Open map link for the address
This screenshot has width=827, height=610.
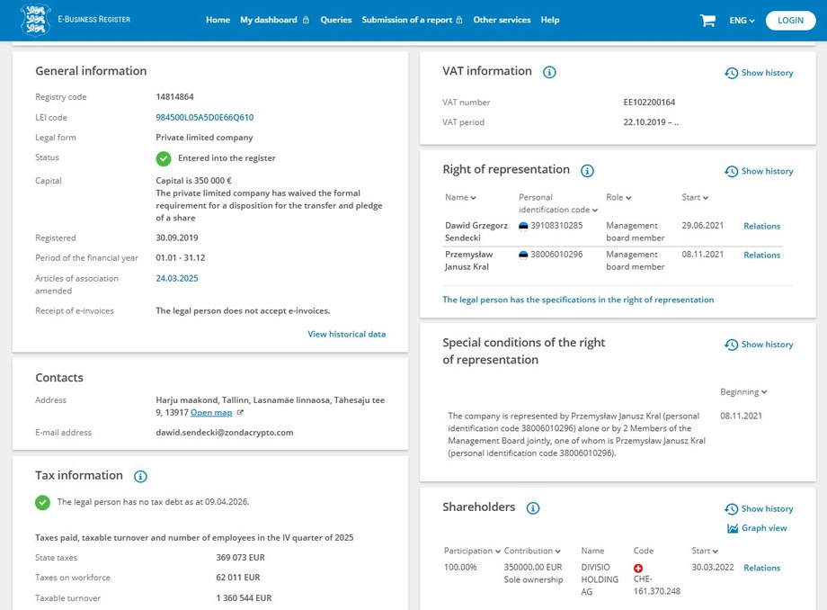coord(211,413)
